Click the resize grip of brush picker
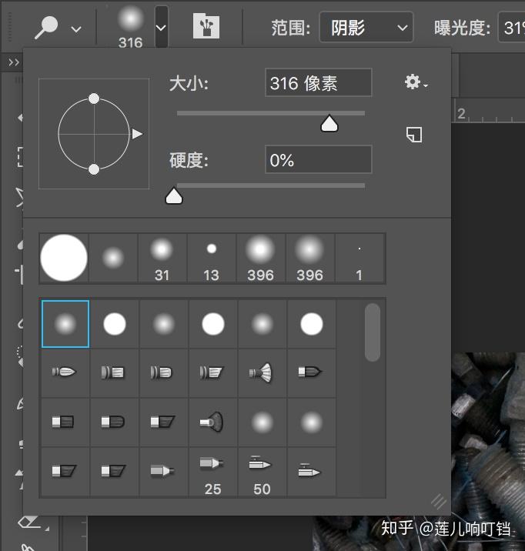 [440, 502]
